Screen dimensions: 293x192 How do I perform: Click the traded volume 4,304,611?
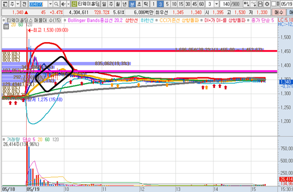click(78, 12)
